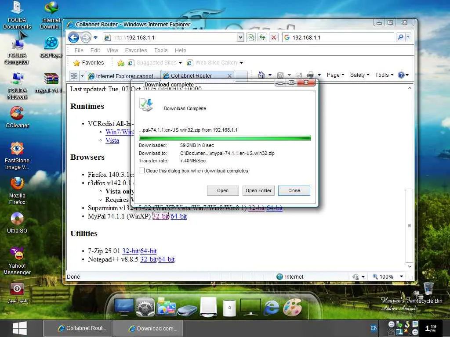Expand Suggested Sites dropdown
The width and height of the screenshot is (450, 337).
point(180,63)
